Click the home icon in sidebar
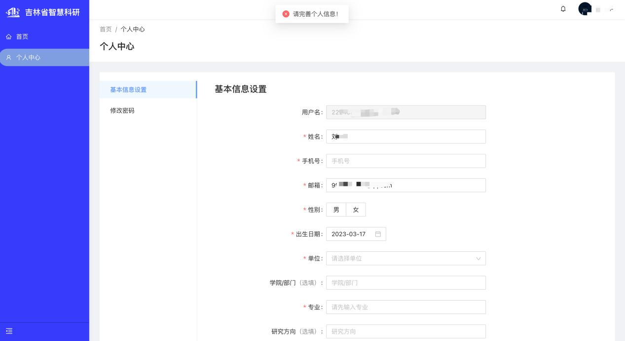The height and width of the screenshot is (341, 625). (8, 37)
